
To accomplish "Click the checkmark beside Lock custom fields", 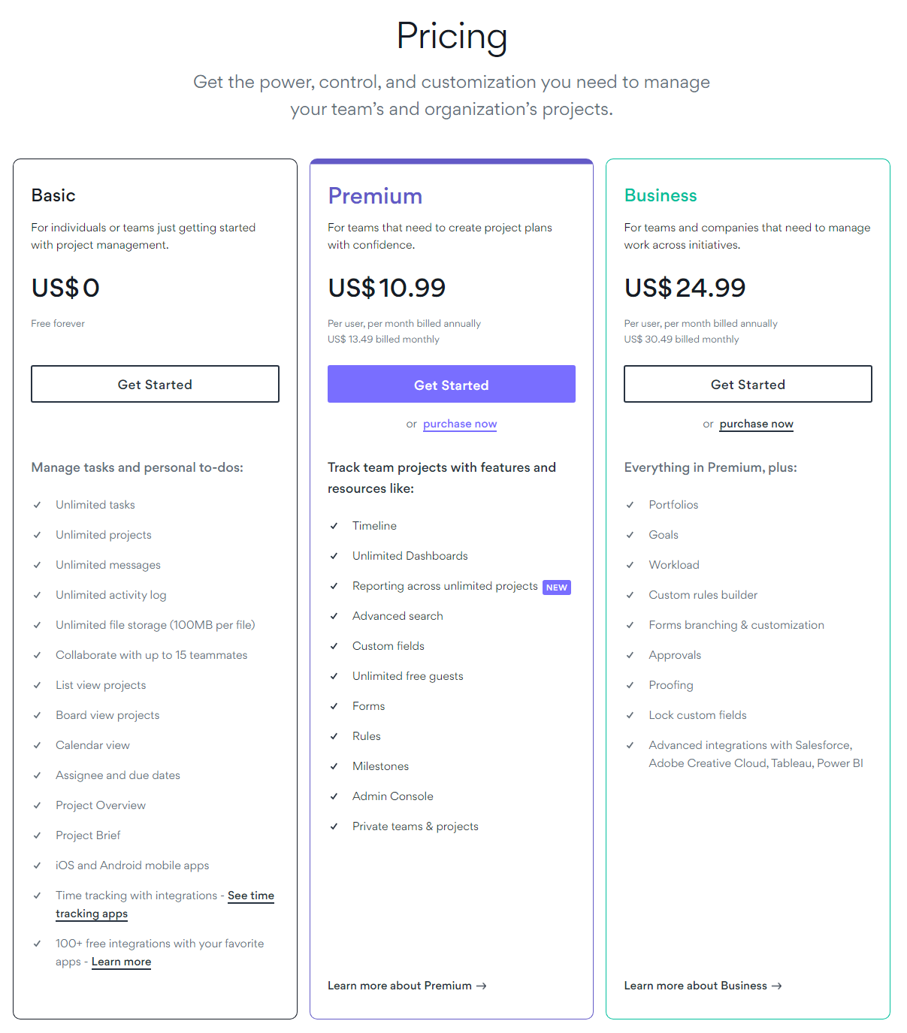I will click(x=630, y=715).
